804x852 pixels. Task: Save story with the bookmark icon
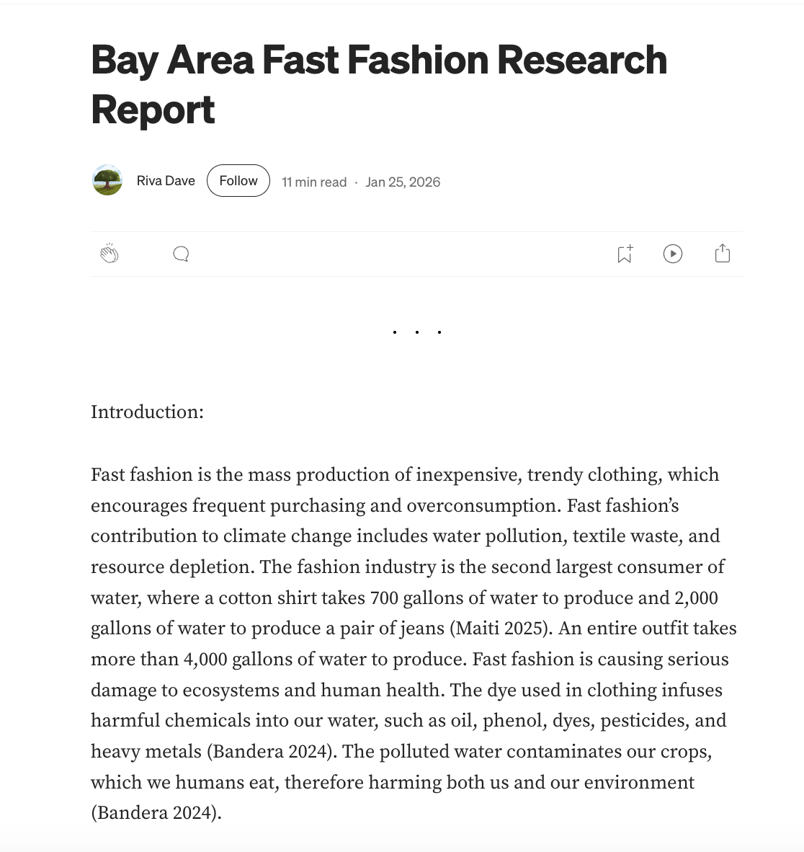(x=625, y=254)
